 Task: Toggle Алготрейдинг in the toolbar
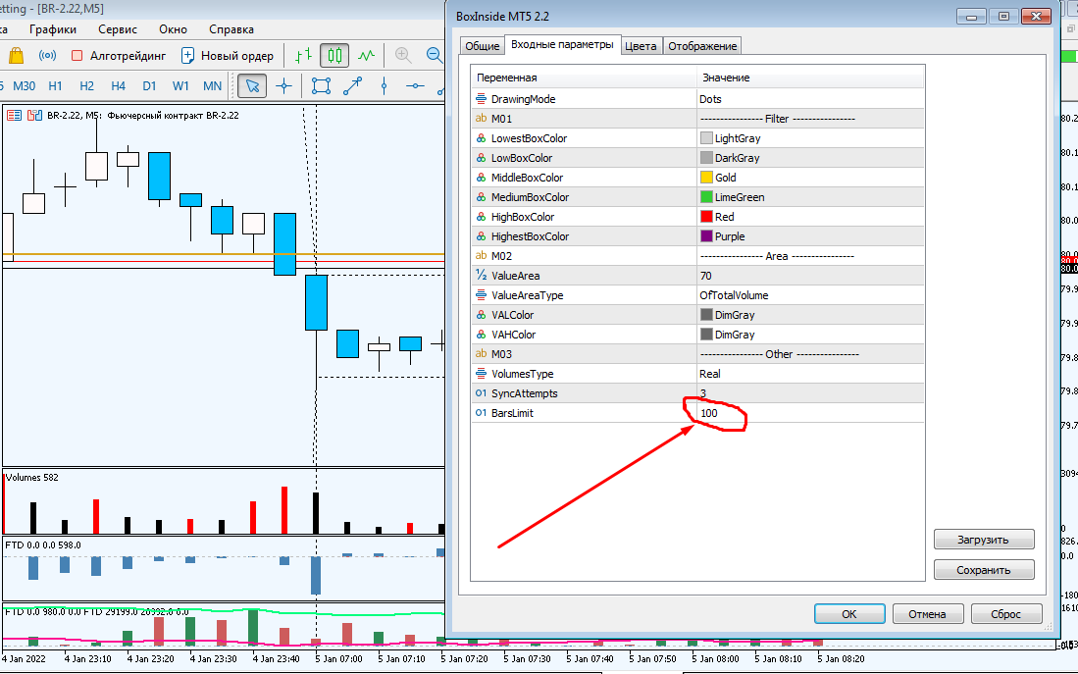pyautogui.click(x=119, y=56)
